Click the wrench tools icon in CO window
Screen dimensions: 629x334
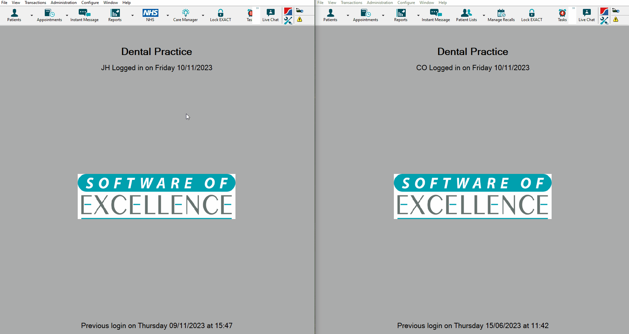pos(604,20)
